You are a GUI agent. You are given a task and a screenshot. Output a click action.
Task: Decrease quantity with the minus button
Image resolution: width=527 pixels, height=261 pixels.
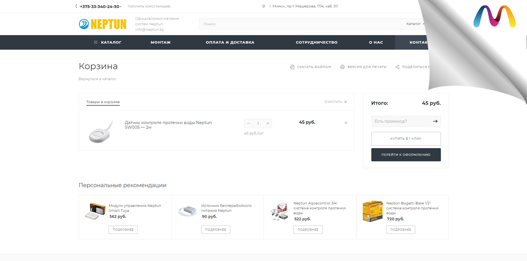coord(248,124)
